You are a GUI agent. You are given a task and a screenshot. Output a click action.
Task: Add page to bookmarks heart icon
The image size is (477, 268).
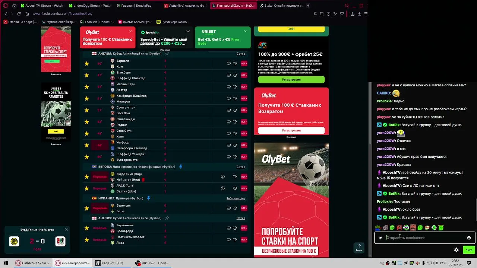[x=342, y=14]
